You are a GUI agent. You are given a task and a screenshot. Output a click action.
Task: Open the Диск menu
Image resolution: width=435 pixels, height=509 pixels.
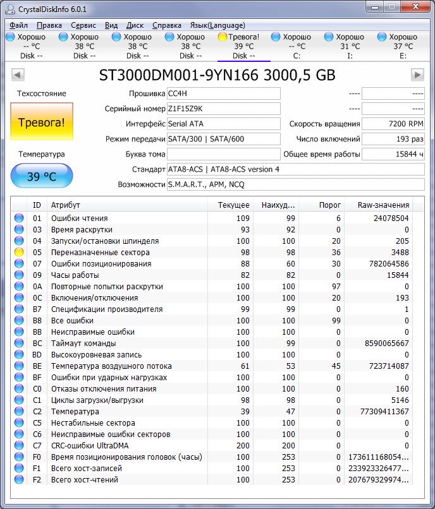coord(135,25)
